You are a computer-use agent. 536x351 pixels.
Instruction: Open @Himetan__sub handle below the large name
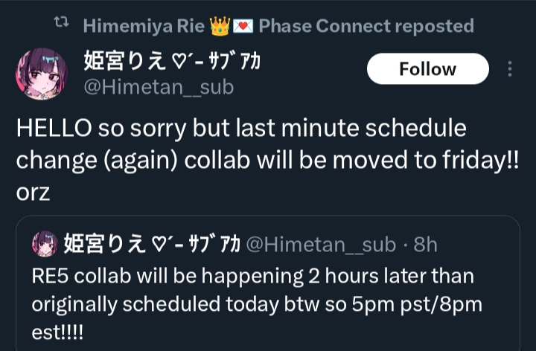point(159,87)
